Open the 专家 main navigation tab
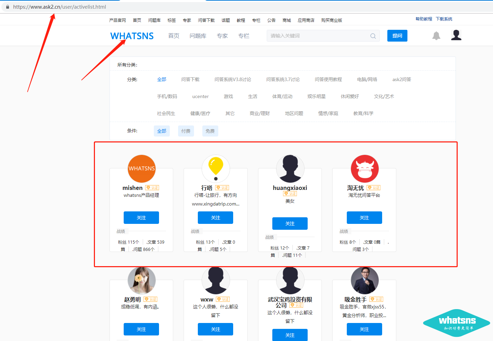493x341 pixels. 222,36
